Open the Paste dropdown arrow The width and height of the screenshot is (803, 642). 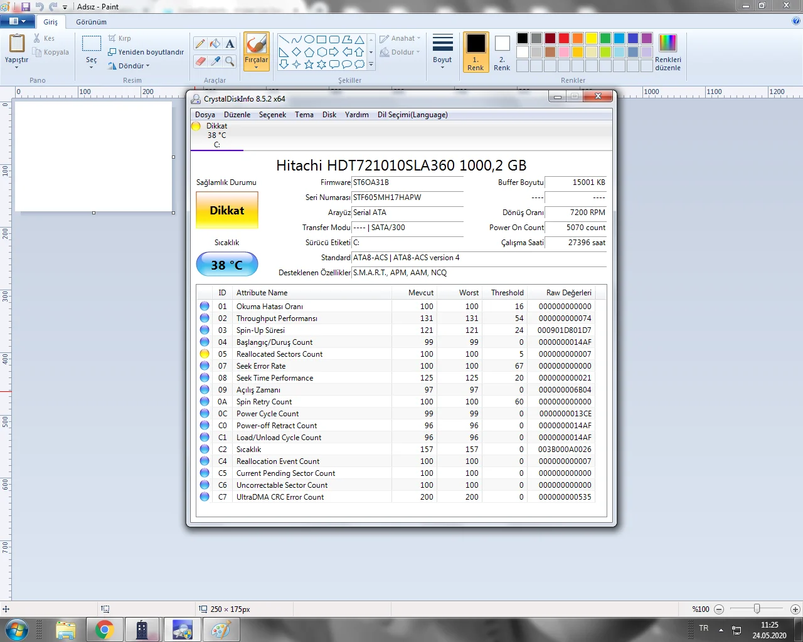coord(16,66)
